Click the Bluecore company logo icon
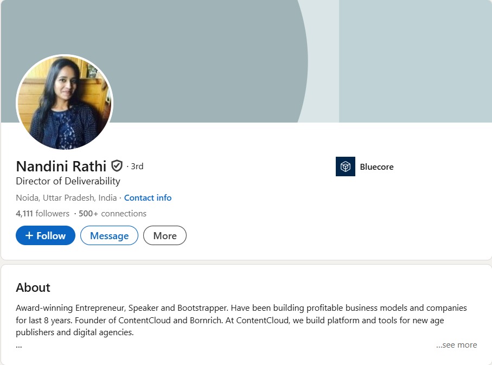492x365 pixels. [x=345, y=167]
